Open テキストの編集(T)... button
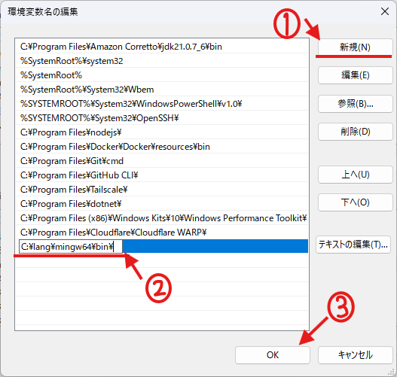The image size is (397, 377). (x=353, y=245)
